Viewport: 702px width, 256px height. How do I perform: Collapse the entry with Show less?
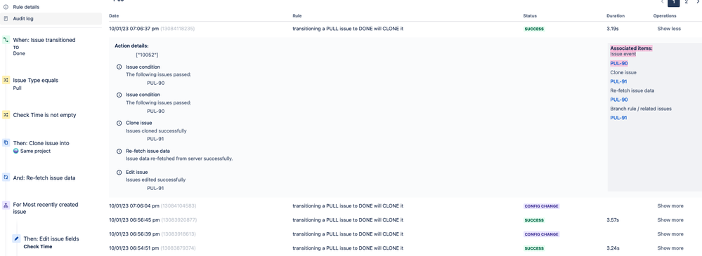pyautogui.click(x=669, y=29)
